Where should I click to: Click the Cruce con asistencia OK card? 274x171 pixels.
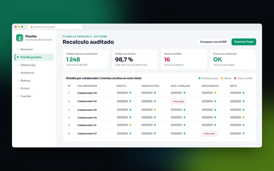tap(233, 59)
